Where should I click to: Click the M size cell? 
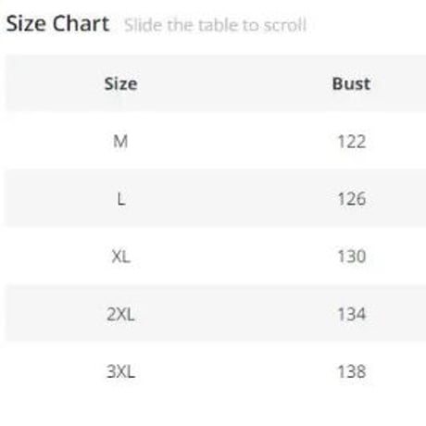(x=120, y=142)
